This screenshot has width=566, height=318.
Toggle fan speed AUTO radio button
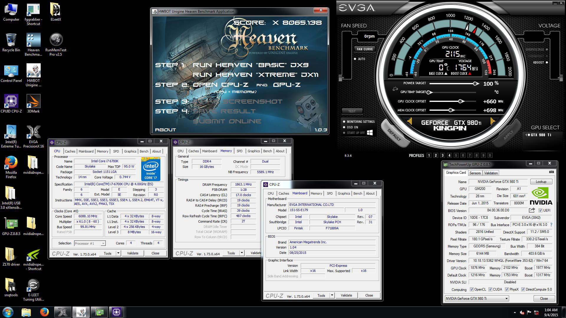click(x=355, y=59)
